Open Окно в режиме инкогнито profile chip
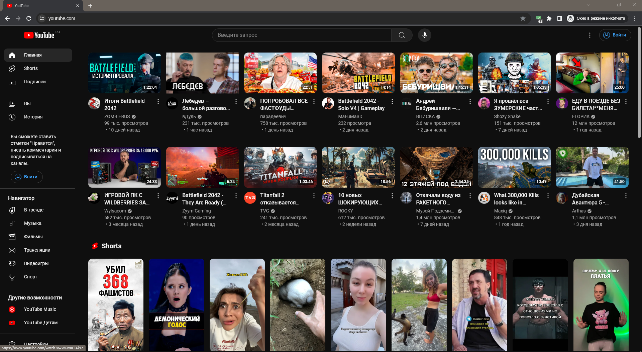Viewport: 642px width, 352px height. 597,18
